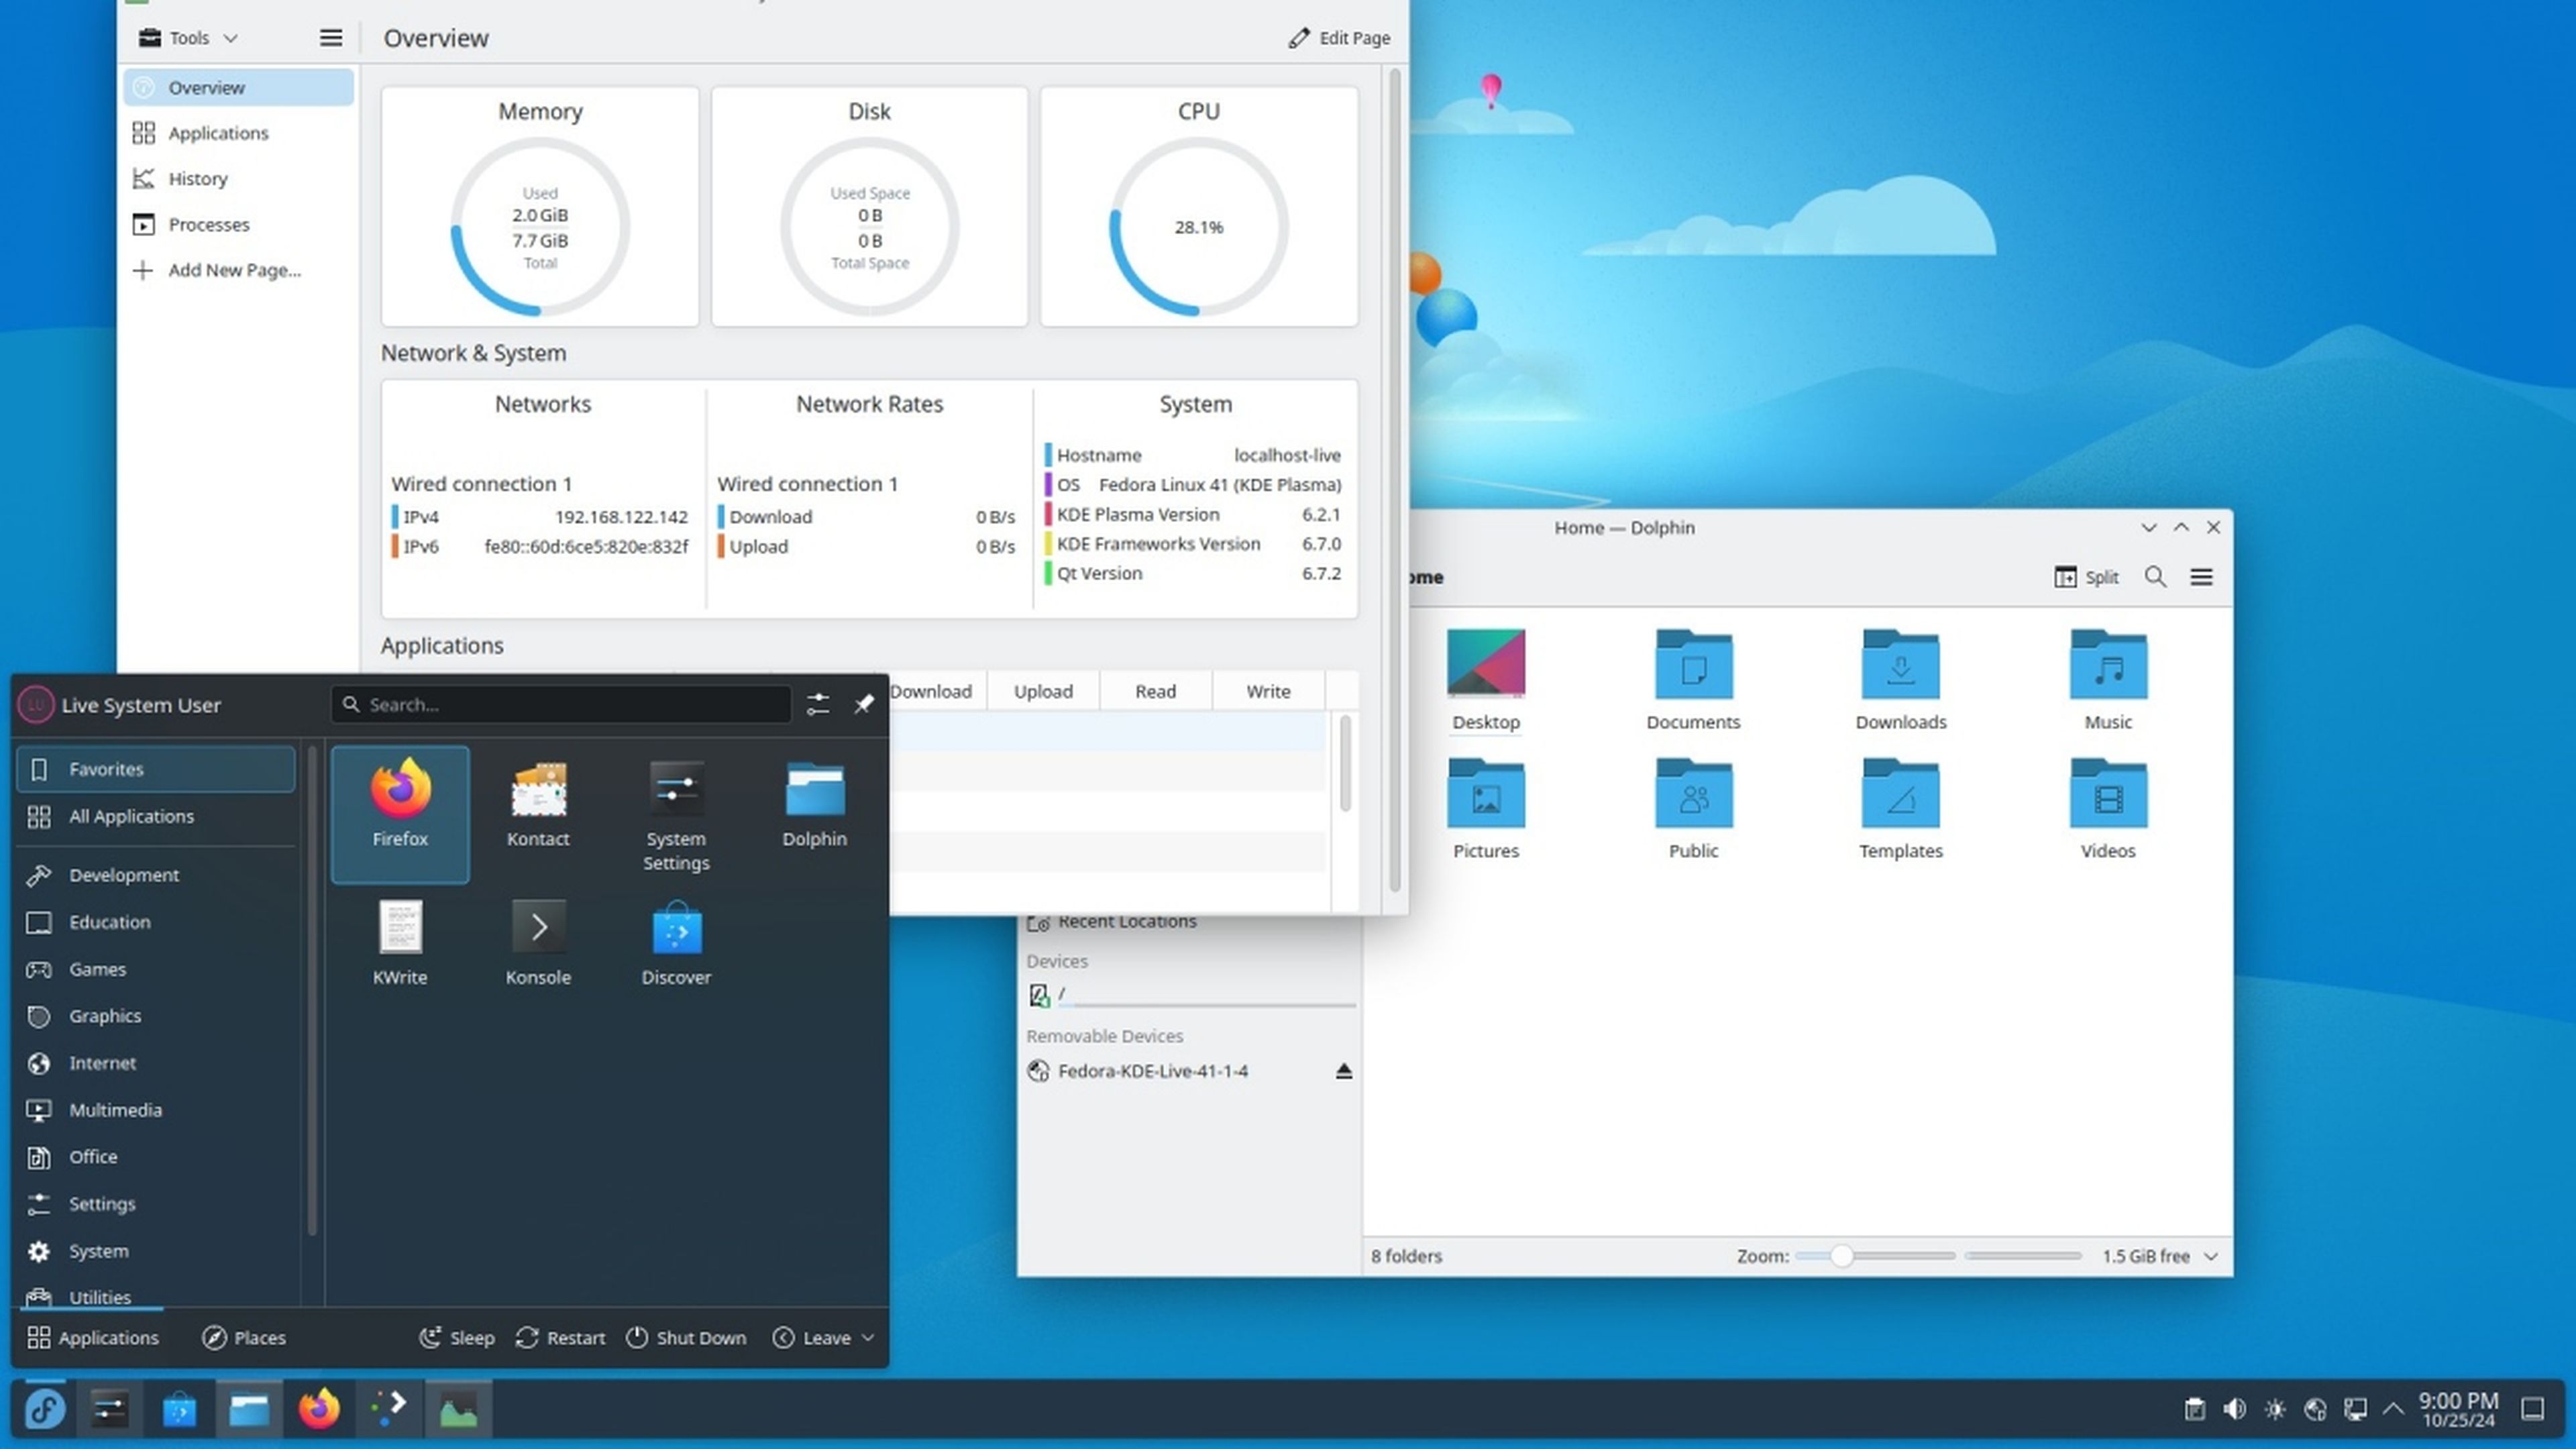The height and width of the screenshot is (1449, 2576).
Task: Click the Write column header
Action: [1268, 691]
